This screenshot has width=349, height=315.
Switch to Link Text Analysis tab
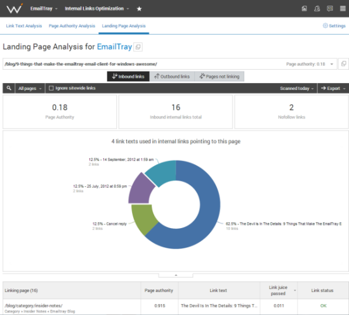coord(24,26)
